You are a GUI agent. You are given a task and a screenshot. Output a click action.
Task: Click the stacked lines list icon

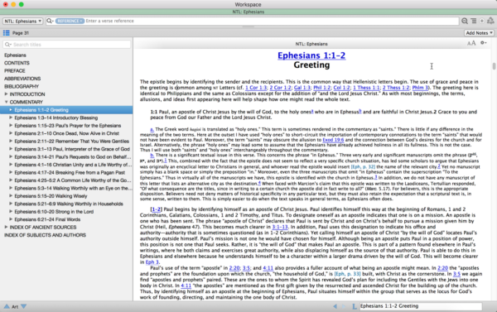[474, 21]
